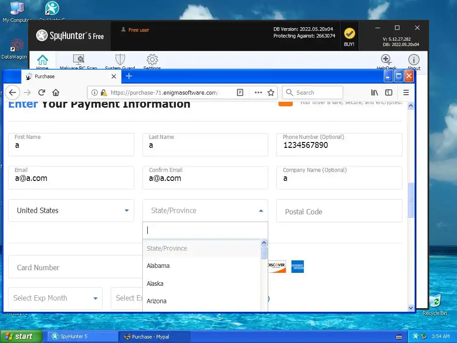The image size is (457, 343).
Task: Click the Confirm Email field
Action: point(205,178)
